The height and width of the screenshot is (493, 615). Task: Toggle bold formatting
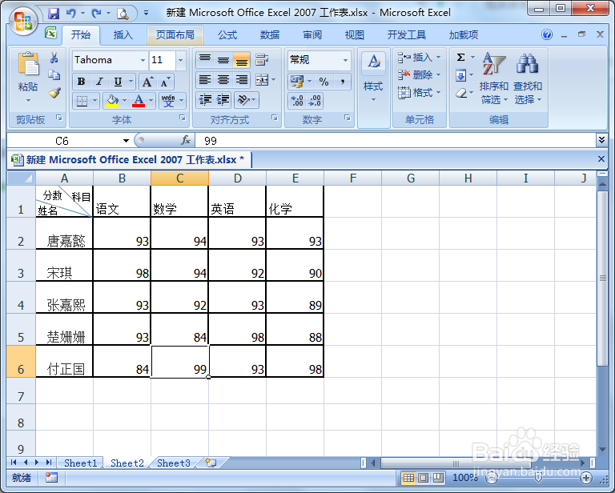click(81, 82)
